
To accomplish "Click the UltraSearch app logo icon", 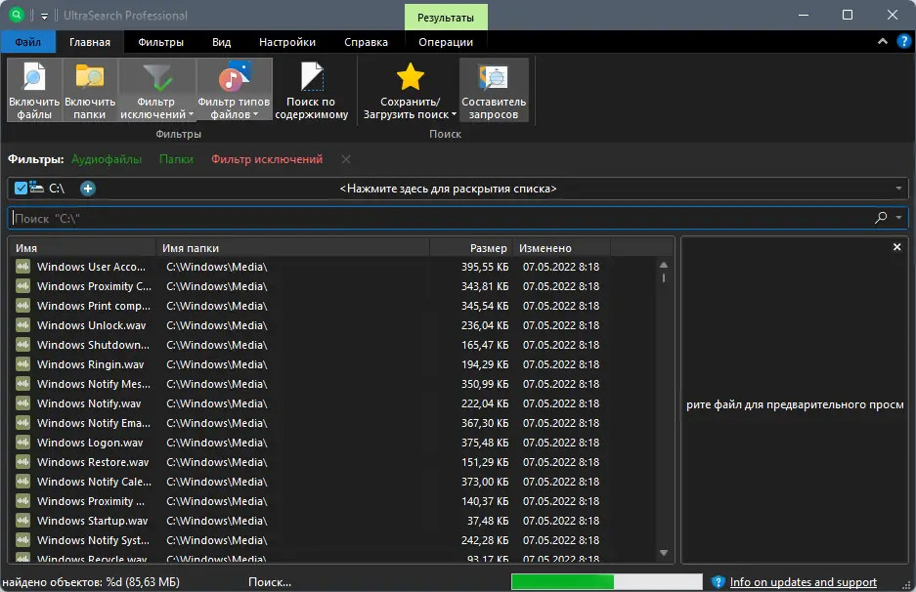I will pyautogui.click(x=17, y=15).
